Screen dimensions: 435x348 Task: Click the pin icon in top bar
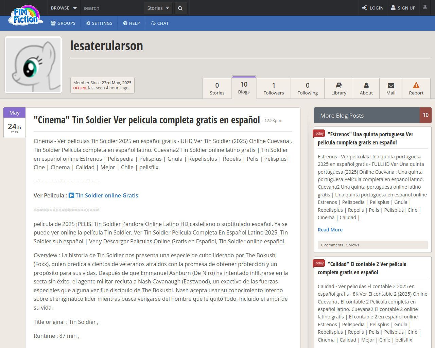coord(425,7)
